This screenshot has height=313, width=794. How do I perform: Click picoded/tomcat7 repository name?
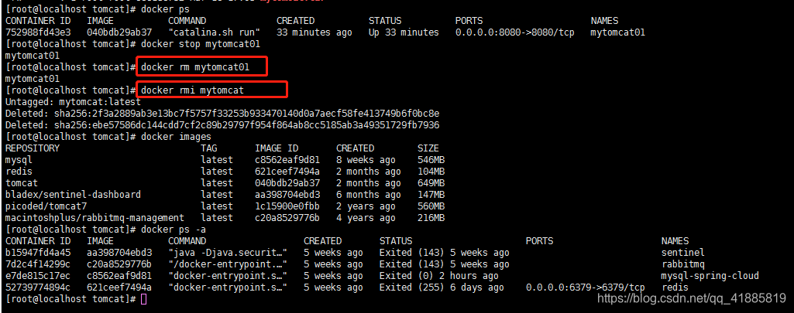coord(46,206)
